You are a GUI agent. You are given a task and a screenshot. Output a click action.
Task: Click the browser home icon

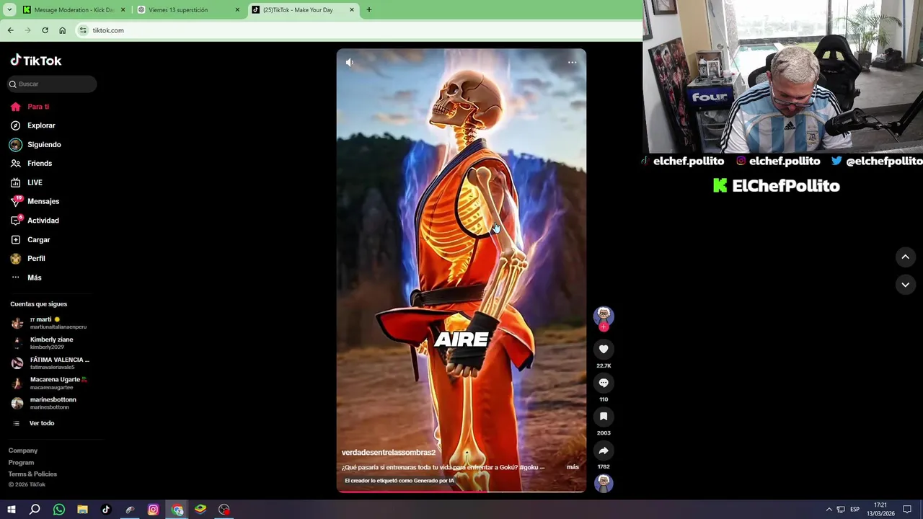point(62,30)
